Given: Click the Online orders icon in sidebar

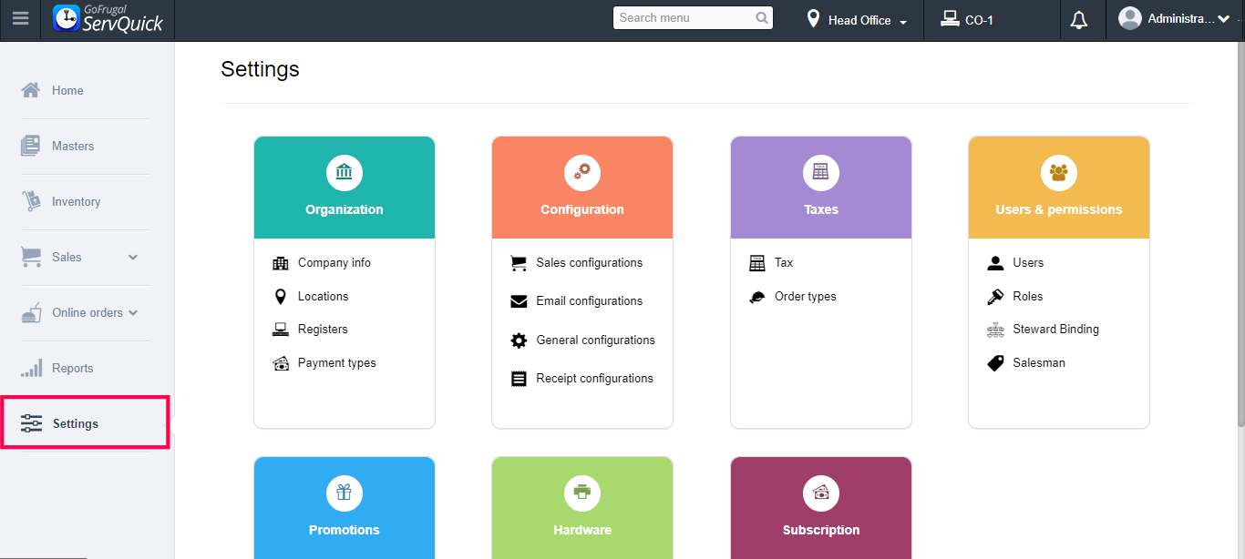Looking at the screenshot, I should tap(31, 312).
